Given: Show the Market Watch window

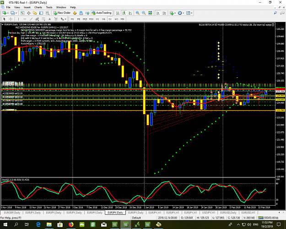Looking at the screenshot, I should coord(22,13).
